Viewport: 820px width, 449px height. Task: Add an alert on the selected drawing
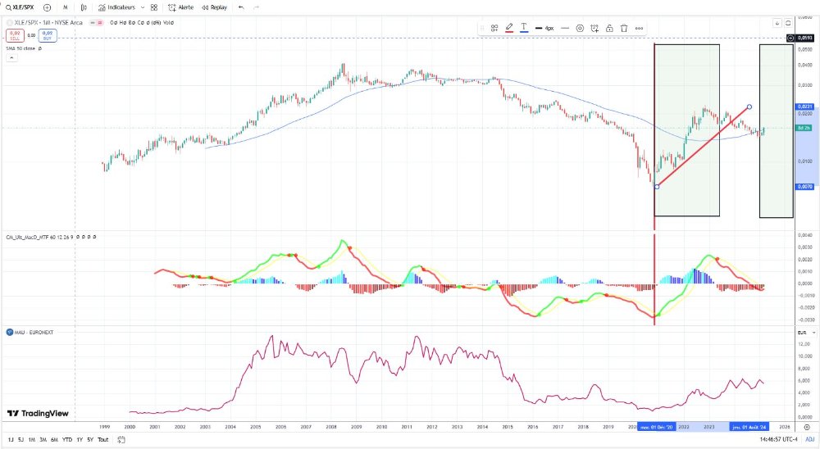(594, 28)
